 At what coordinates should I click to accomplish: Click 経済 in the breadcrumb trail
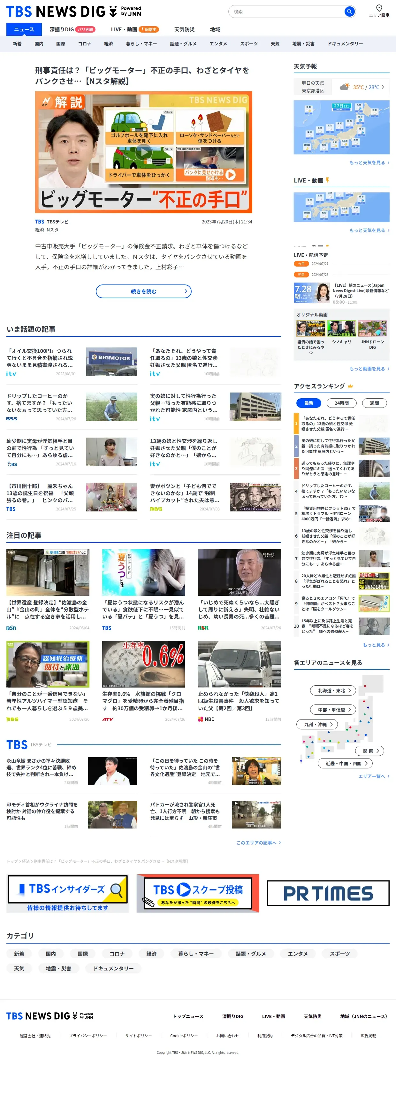[x=26, y=861]
